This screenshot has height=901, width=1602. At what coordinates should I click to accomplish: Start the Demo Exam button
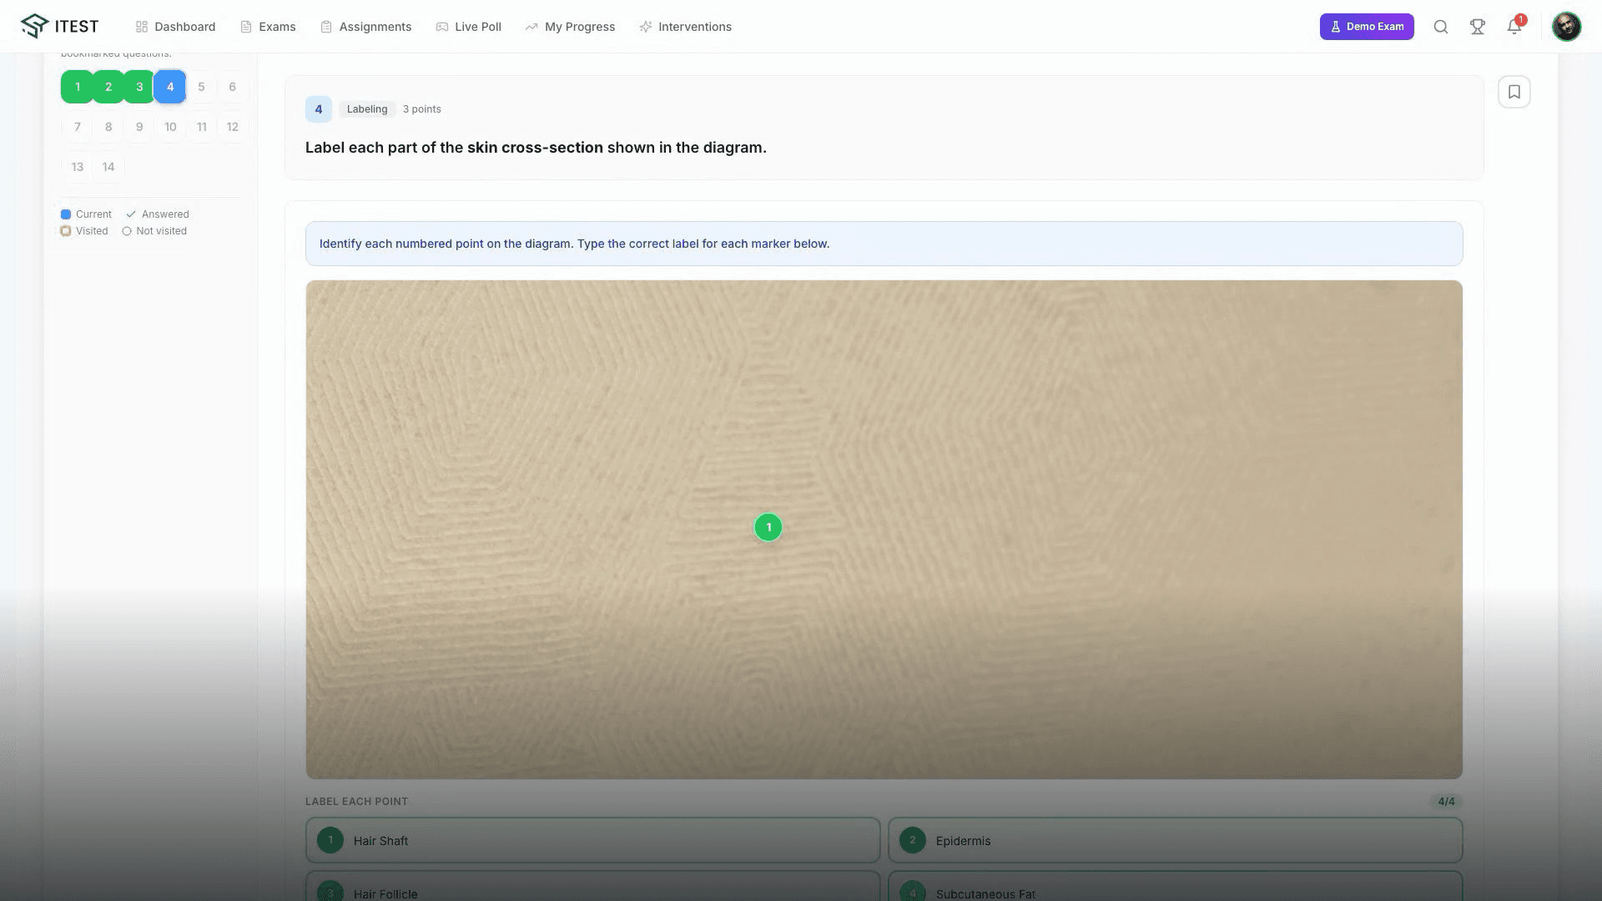(x=1367, y=27)
